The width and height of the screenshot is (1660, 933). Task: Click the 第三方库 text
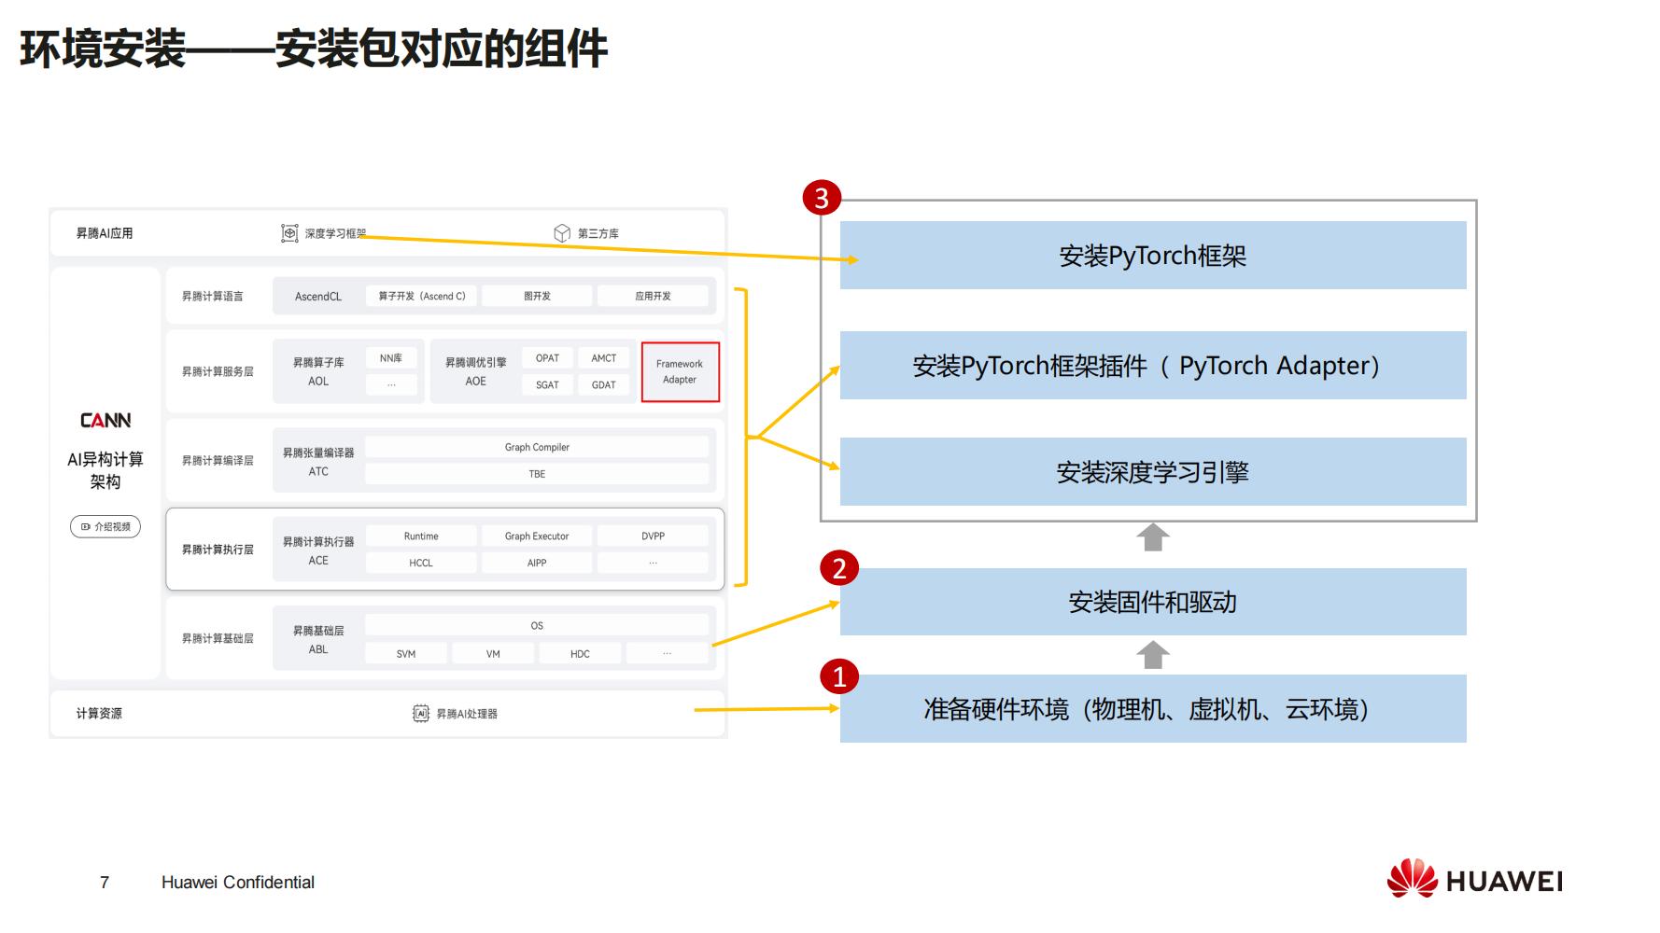point(598,233)
